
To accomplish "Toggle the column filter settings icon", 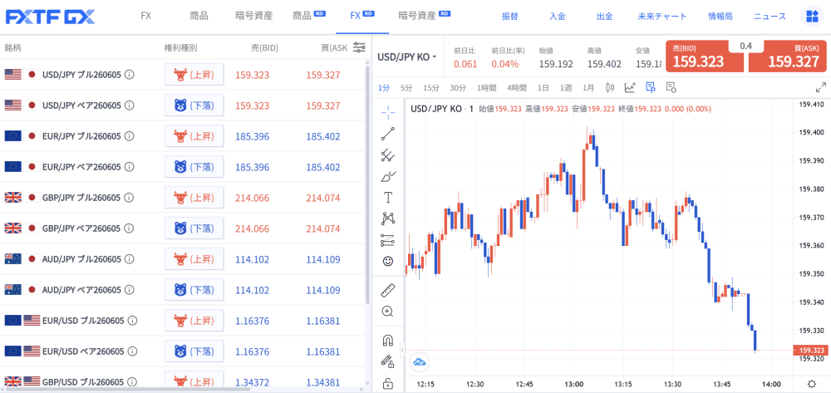I will point(359,47).
